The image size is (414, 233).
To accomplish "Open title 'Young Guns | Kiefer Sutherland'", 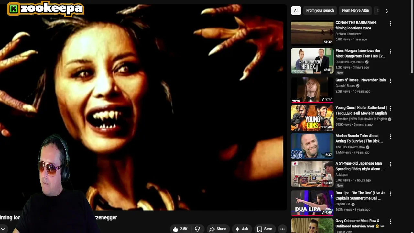I will tap(361, 110).
